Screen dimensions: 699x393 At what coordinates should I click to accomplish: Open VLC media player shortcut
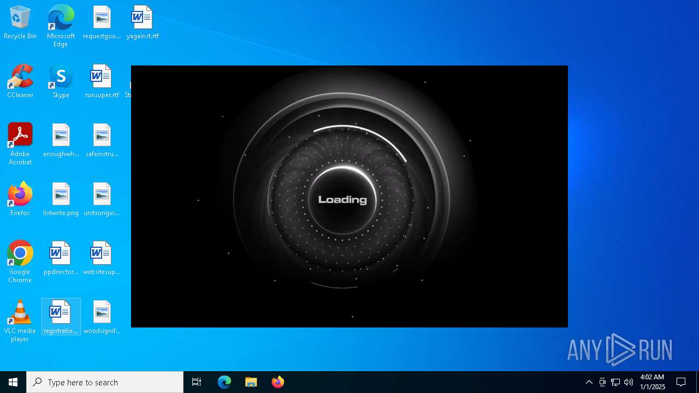click(20, 321)
